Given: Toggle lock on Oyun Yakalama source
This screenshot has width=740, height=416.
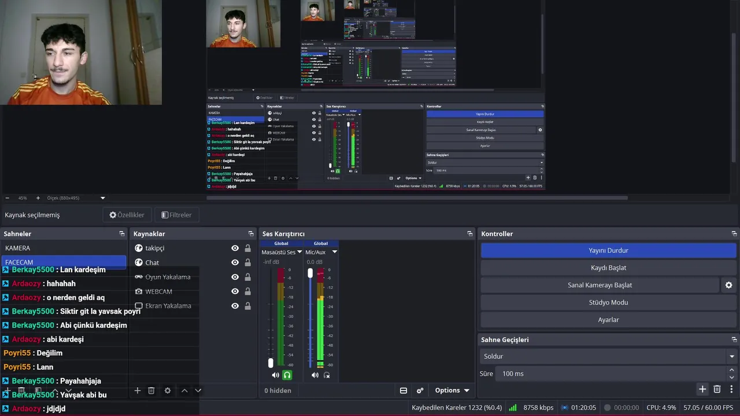Looking at the screenshot, I should coord(247,277).
